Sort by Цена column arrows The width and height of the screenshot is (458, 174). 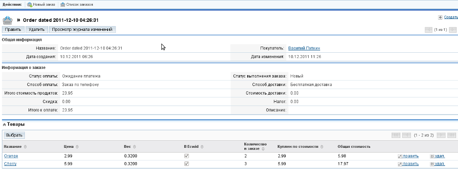pos(77,146)
